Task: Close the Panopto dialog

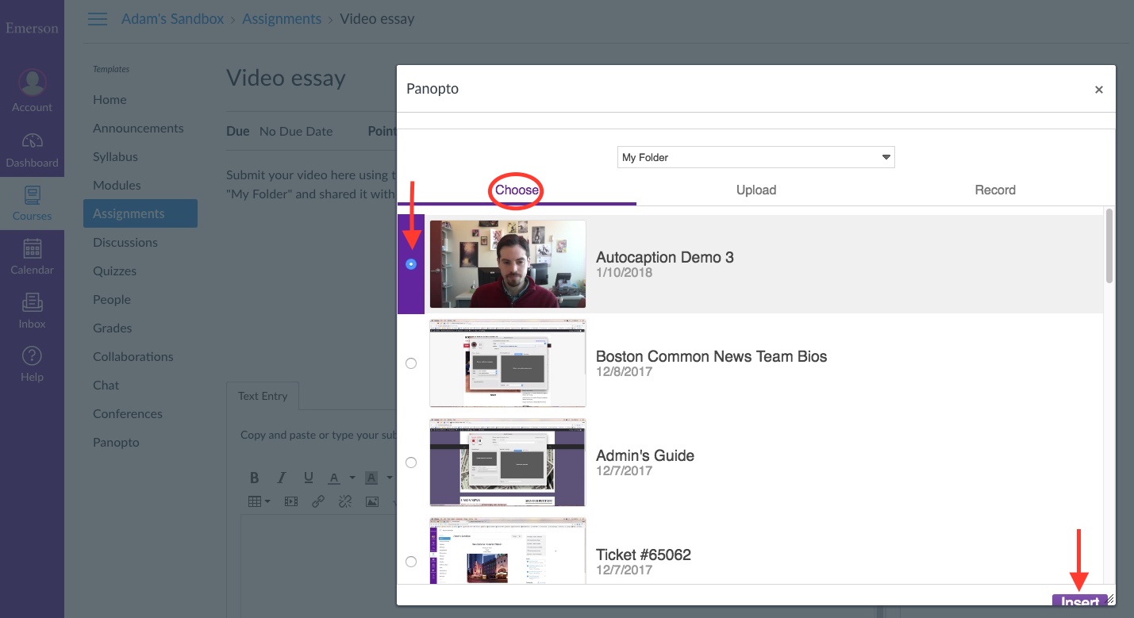Action: 1099,90
